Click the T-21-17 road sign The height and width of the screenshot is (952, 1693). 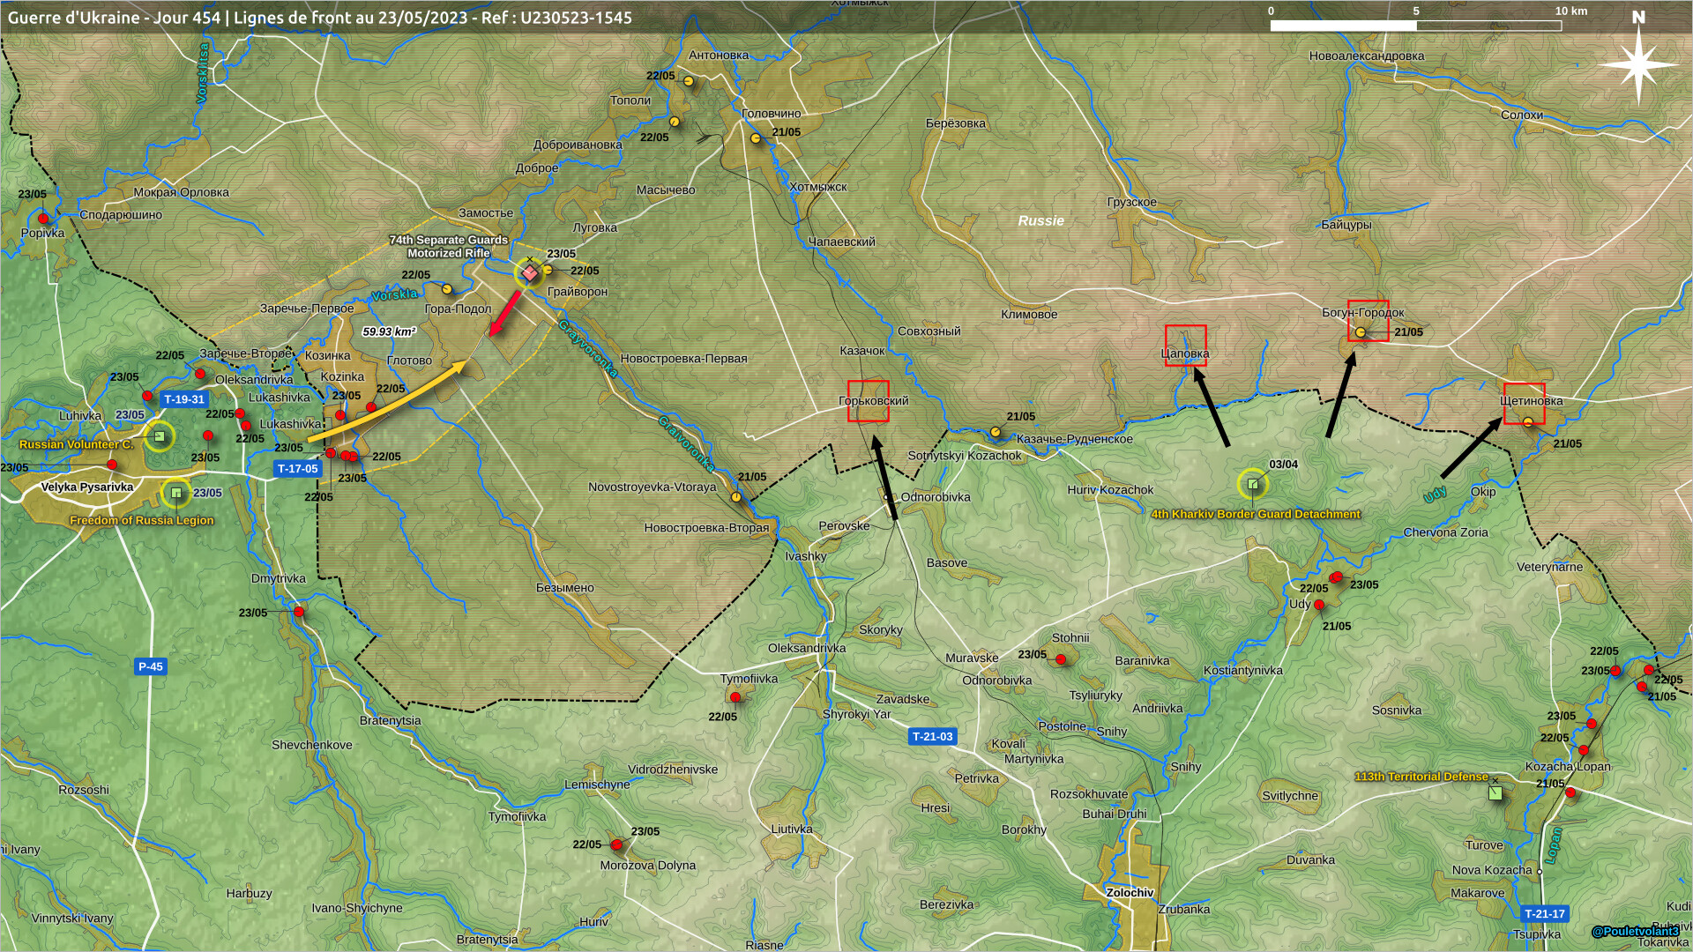click(1544, 914)
